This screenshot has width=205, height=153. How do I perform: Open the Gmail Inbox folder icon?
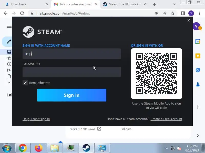tap(9, 52)
